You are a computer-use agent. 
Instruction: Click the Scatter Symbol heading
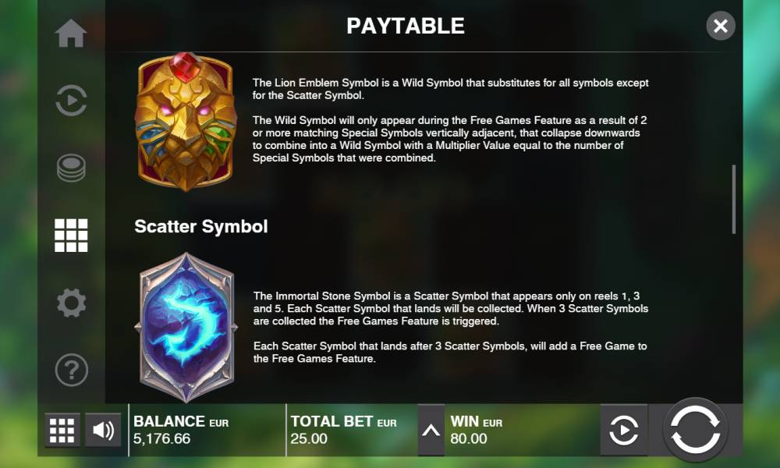coord(201,227)
